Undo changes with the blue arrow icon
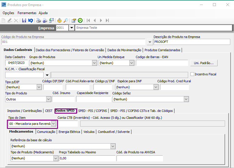The width and height of the screenshot is (234, 168). pos(31,20)
